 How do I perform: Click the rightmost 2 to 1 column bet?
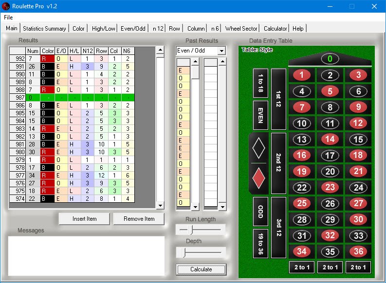coord(358,267)
